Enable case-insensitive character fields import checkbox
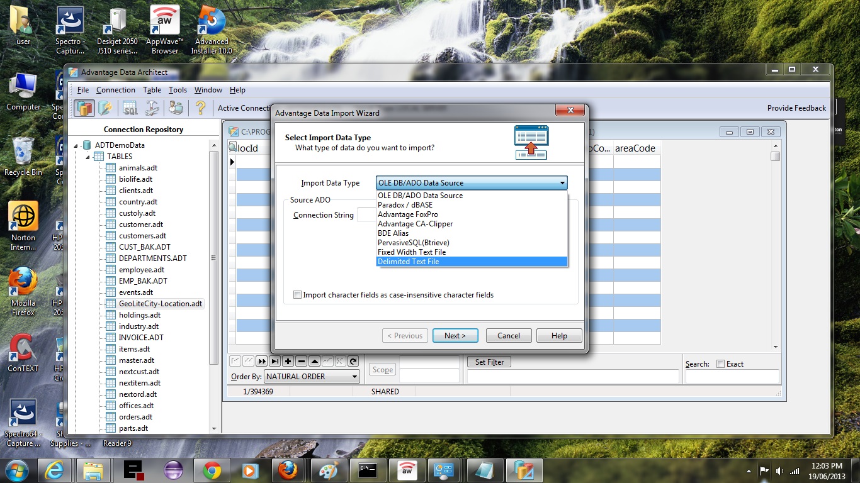Image resolution: width=860 pixels, height=483 pixels. click(x=298, y=295)
